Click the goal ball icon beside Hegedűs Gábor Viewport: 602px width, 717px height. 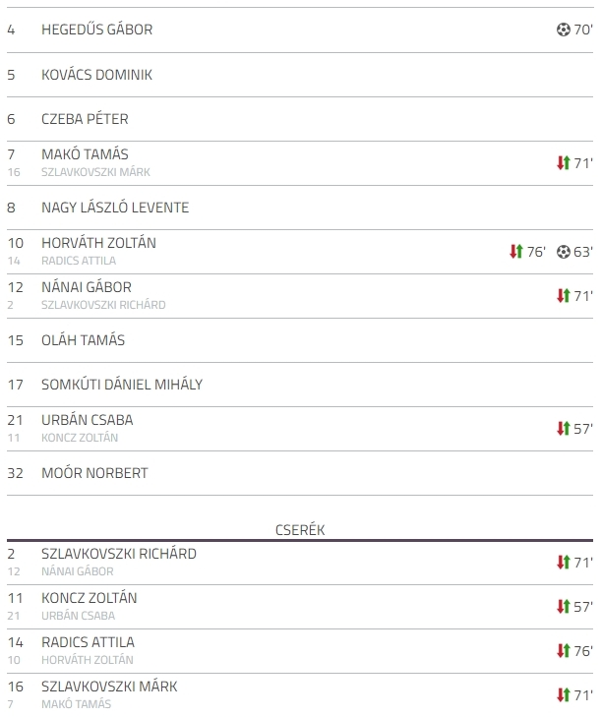(563, 30)
